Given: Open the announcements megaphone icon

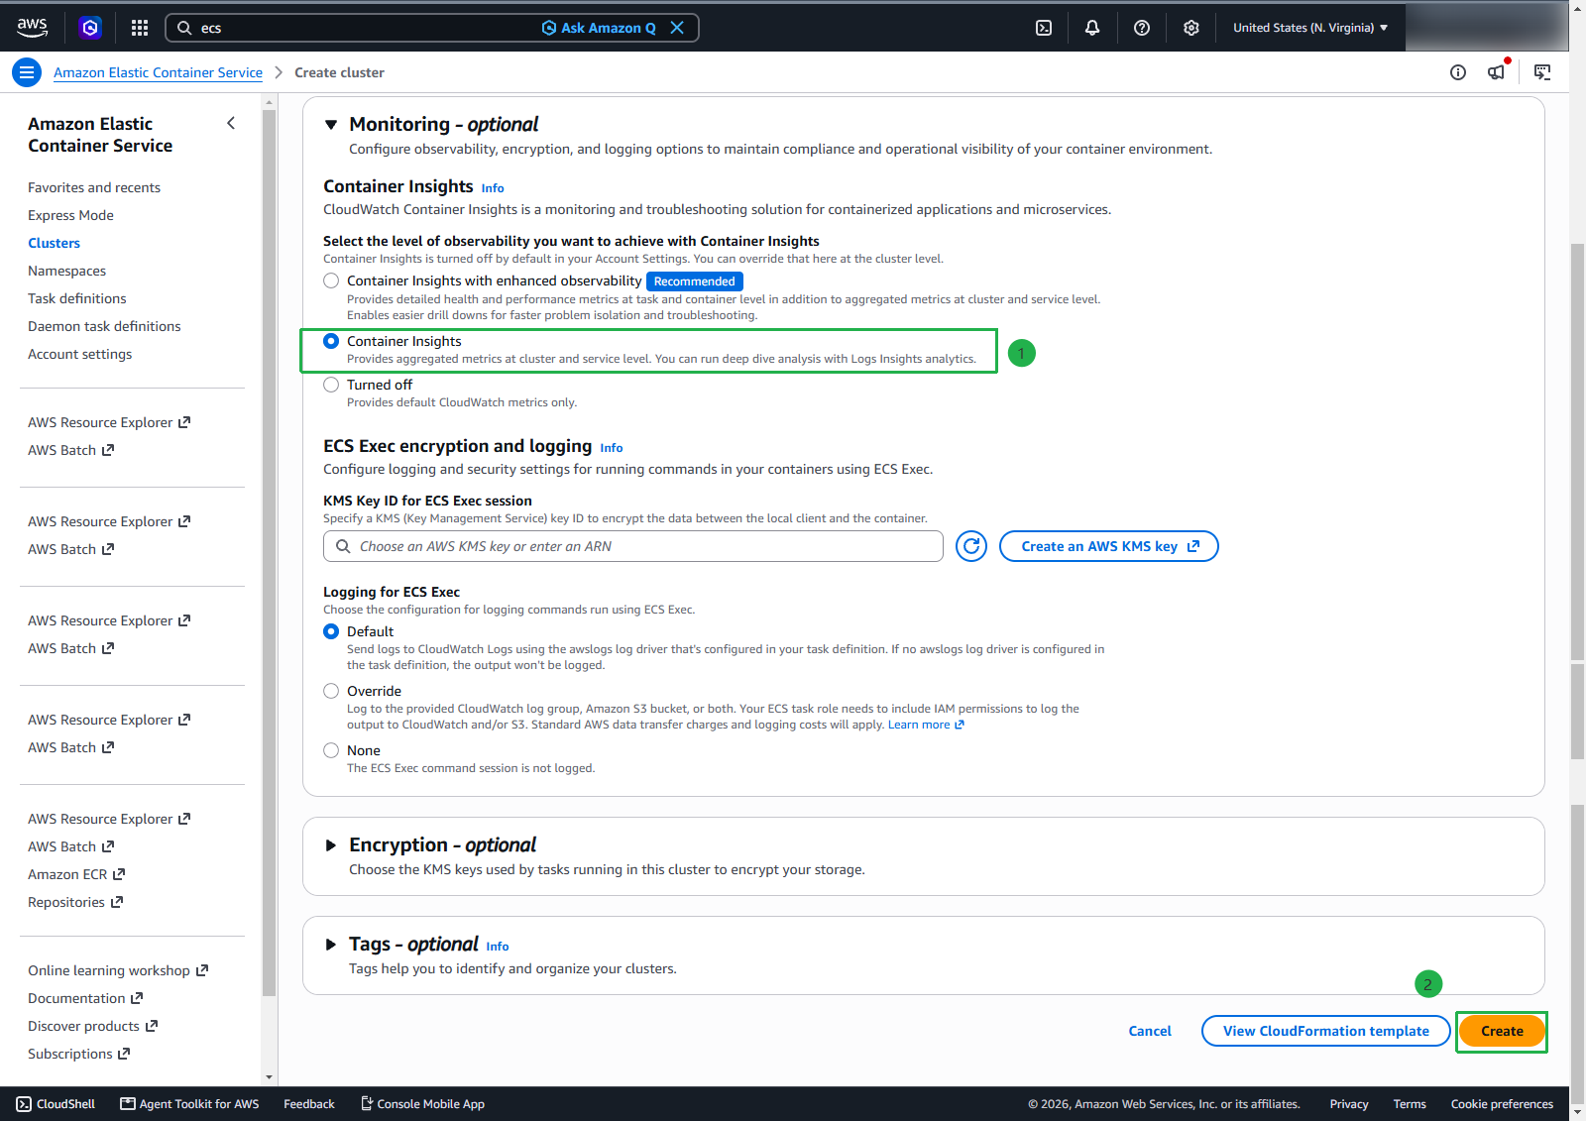Looking at the screenshot, I should click(x=1497, y=72).
